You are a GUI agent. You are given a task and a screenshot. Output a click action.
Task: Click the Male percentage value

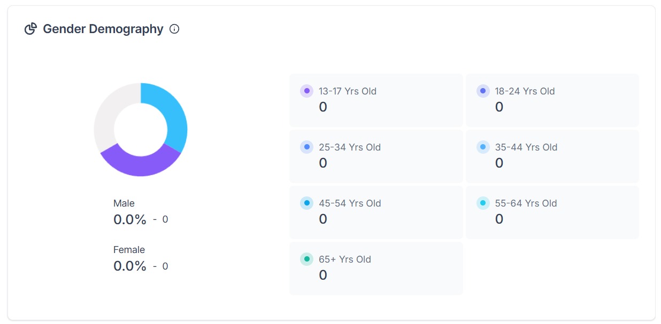(x=130, y=219)
